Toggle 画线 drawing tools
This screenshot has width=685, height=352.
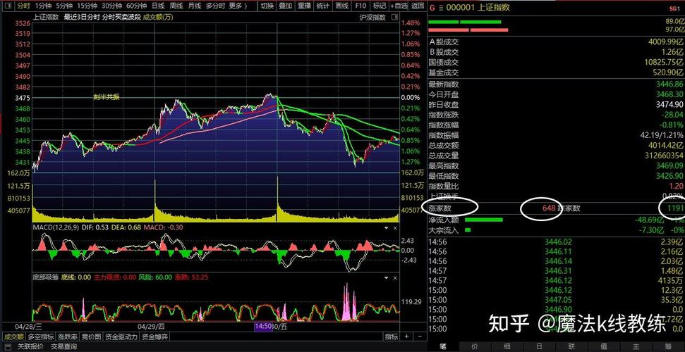coord(342,6)
